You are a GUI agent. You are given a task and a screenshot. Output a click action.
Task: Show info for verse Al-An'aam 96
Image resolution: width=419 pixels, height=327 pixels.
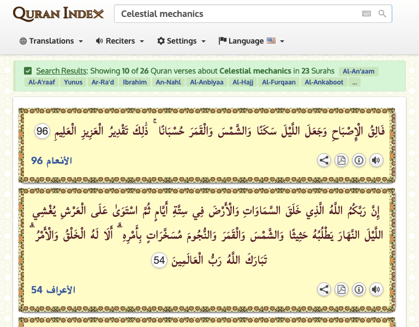coord(359,160)
